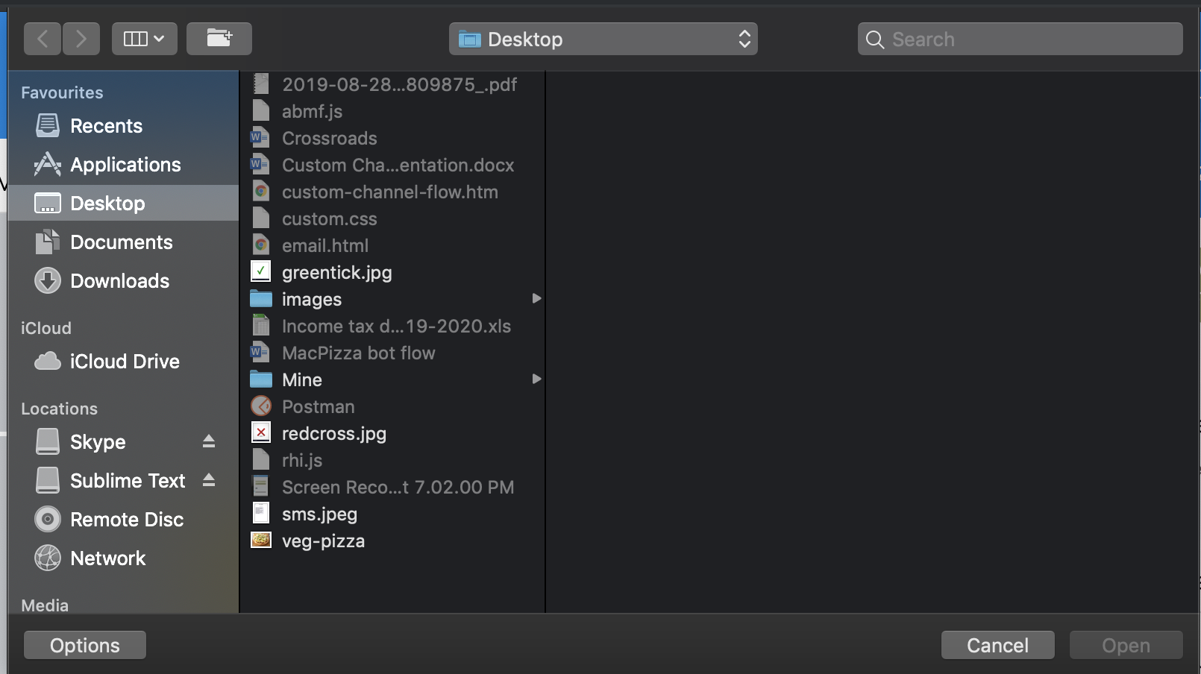Viewport: 1201px width, 674px height.
Task: Click the Cancel button
Action: [997, 645]
